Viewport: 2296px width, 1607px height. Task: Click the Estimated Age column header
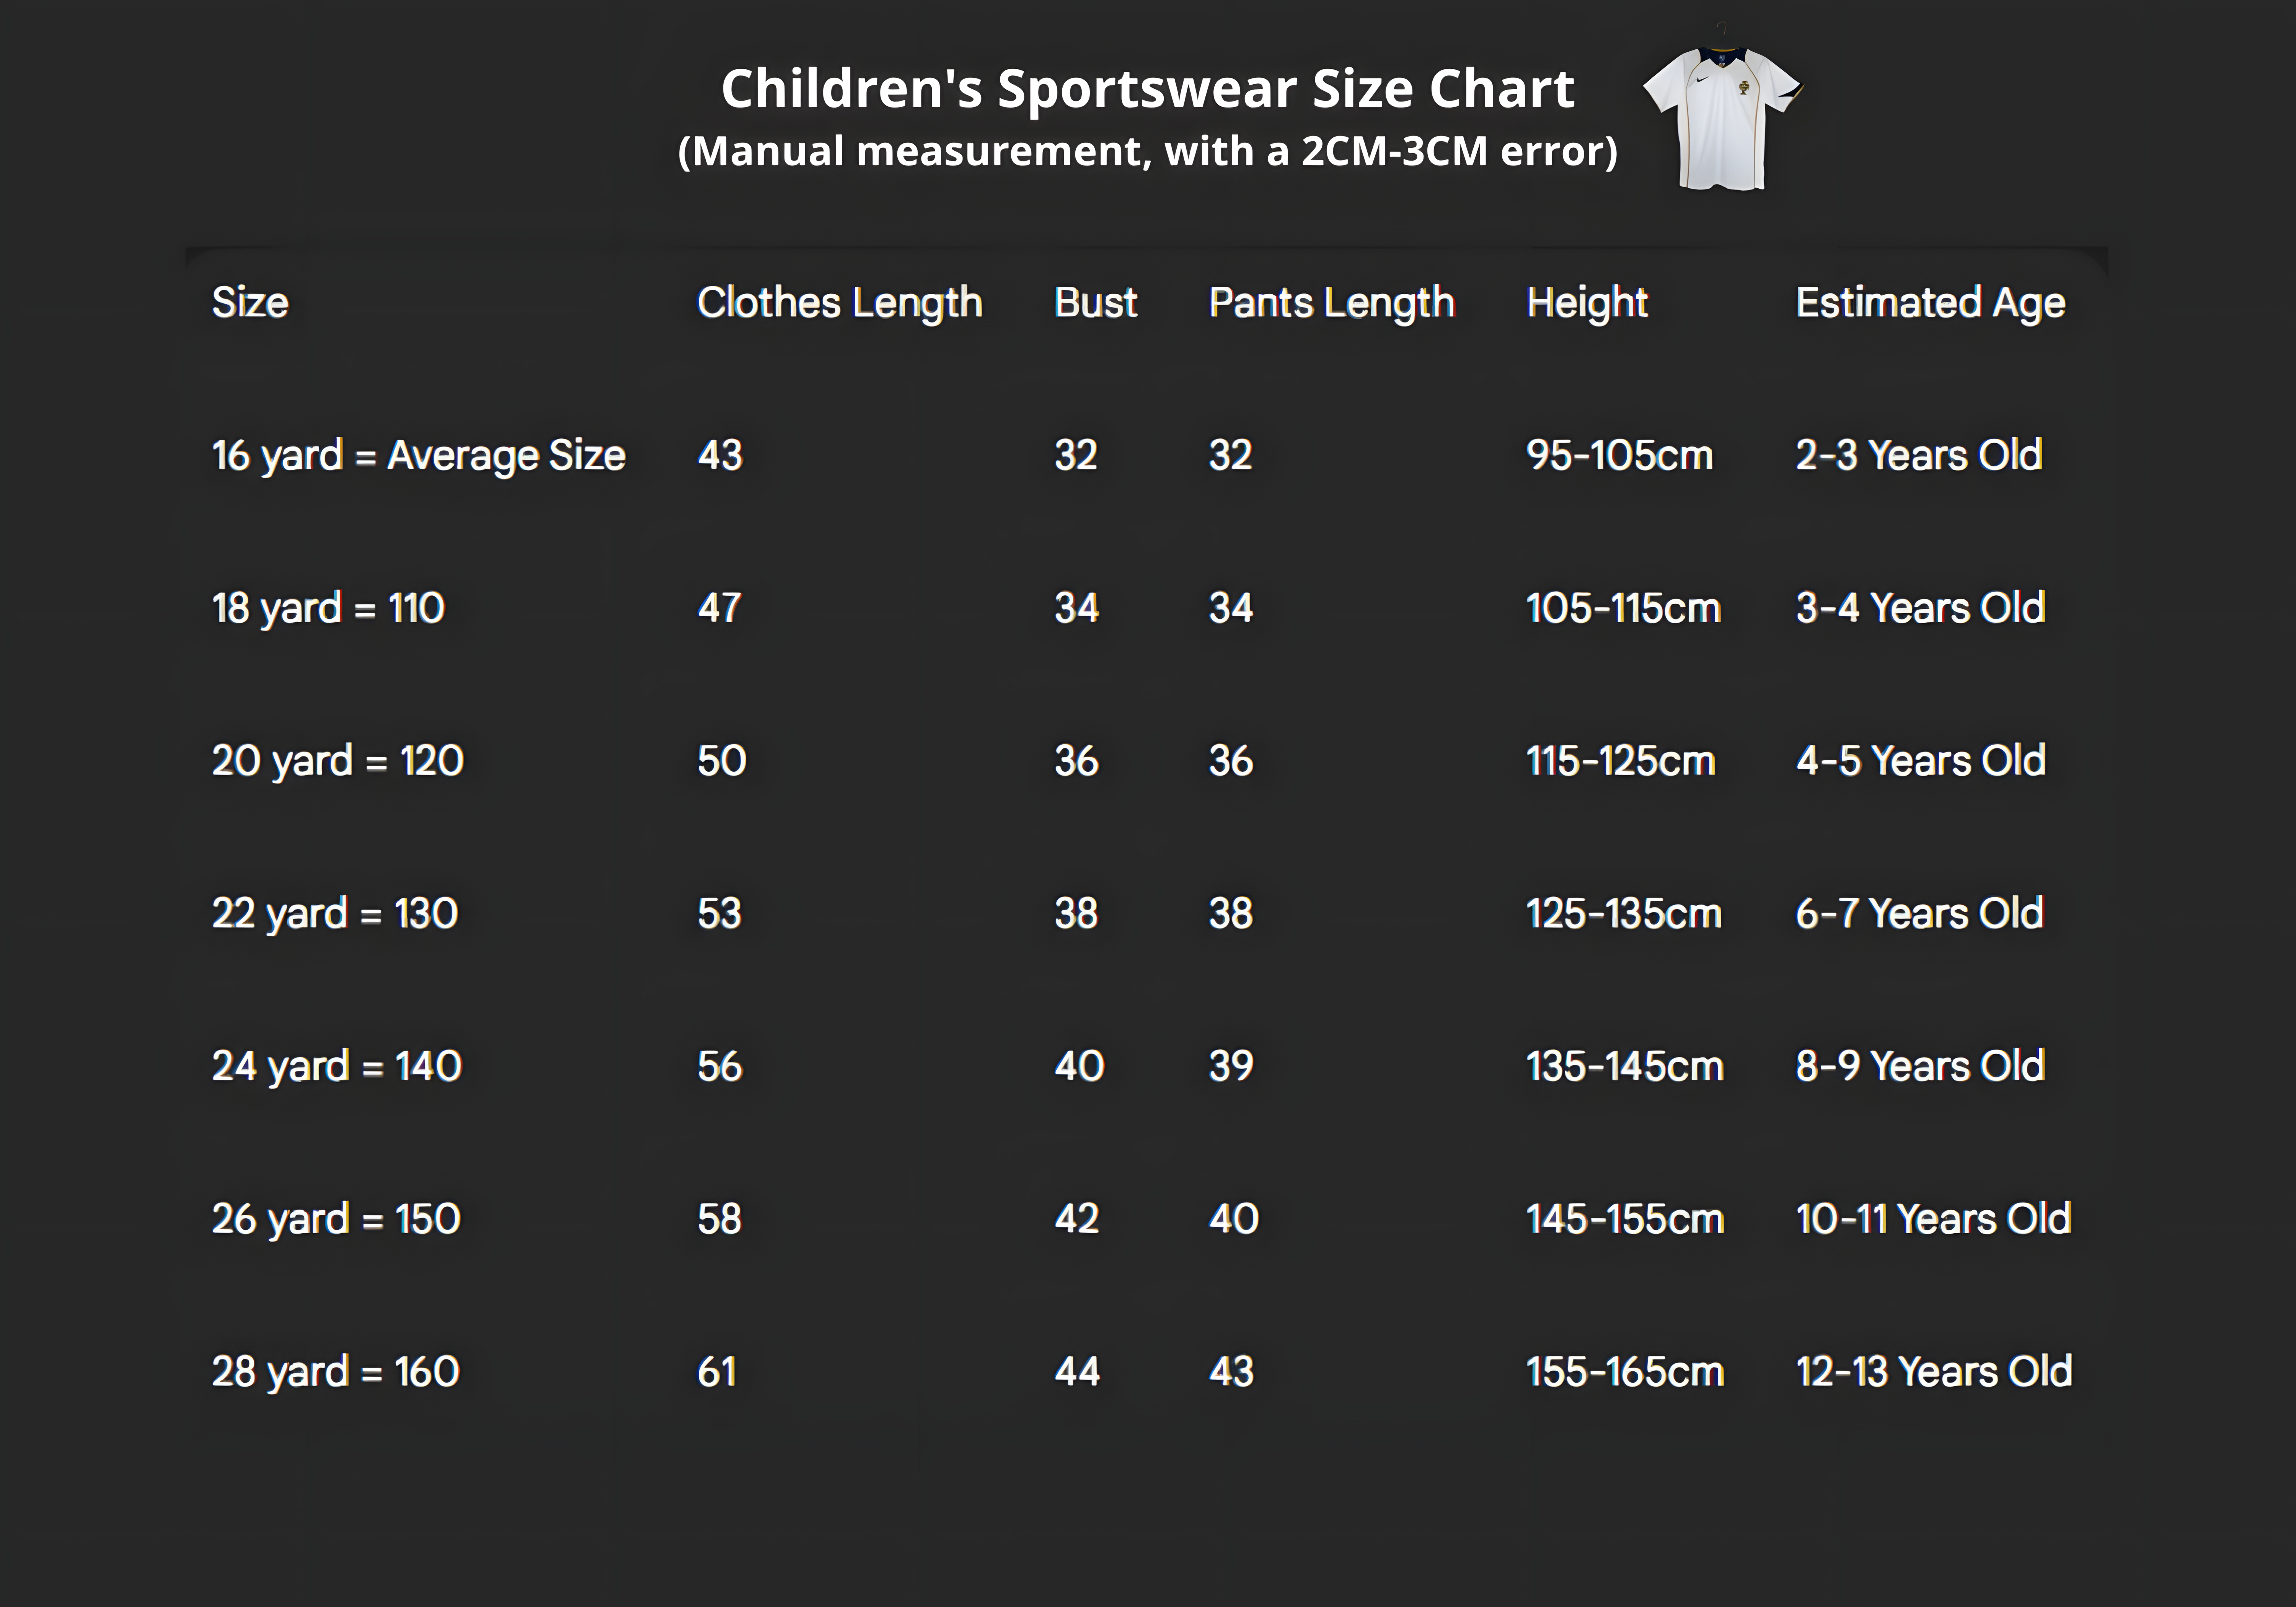point(1930,302)
